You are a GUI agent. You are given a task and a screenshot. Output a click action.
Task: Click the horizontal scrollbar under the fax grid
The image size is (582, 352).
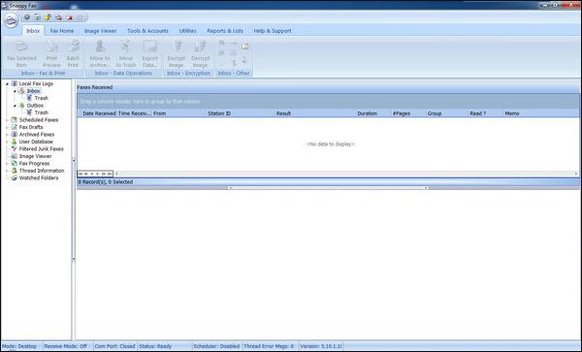pos(346,174)
